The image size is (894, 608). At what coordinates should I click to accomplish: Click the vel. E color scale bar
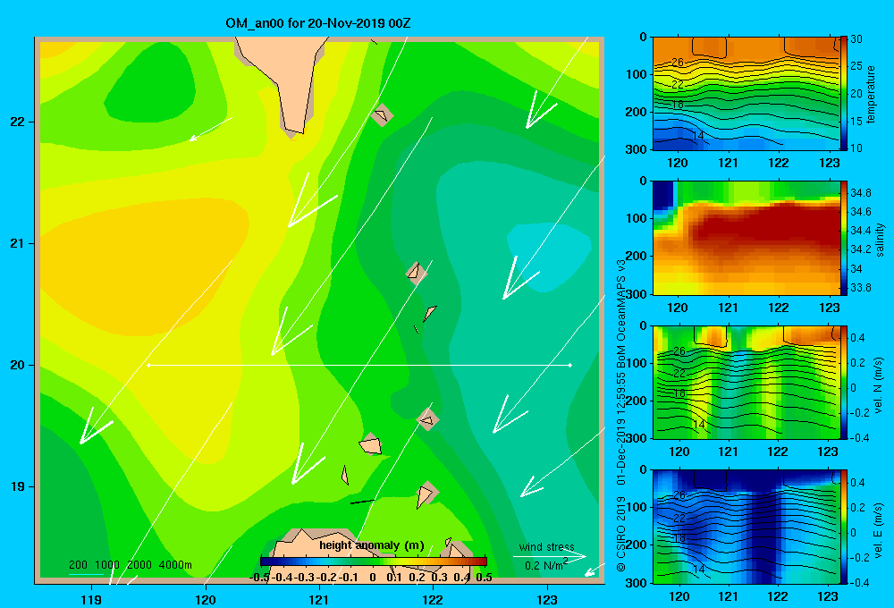click(x=844, y=527)
